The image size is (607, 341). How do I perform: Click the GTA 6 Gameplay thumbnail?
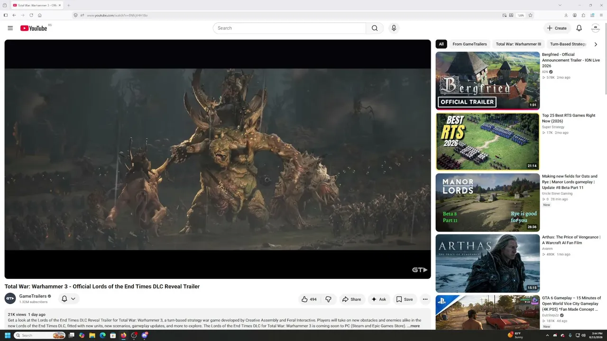(x=487, y=312)
